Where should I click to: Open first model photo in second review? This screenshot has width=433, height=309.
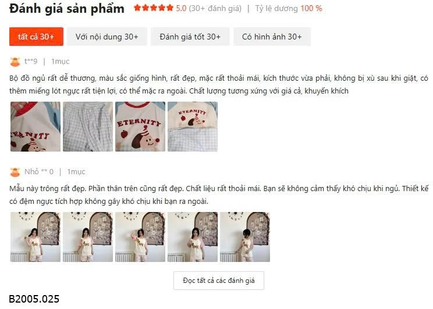coord(36,237)
